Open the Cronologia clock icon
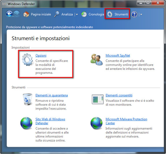The image size is (166, 154). click(84, 14)
